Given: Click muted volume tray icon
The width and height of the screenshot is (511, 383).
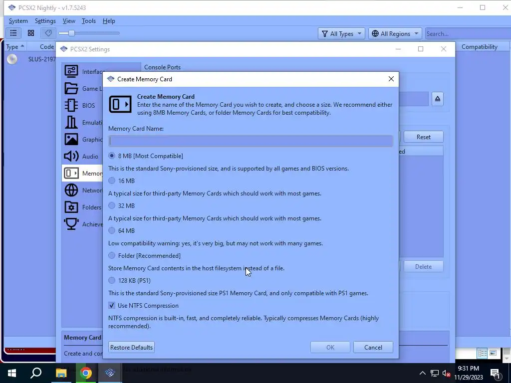Looking at the screenshot, I should tap(446, 373).
